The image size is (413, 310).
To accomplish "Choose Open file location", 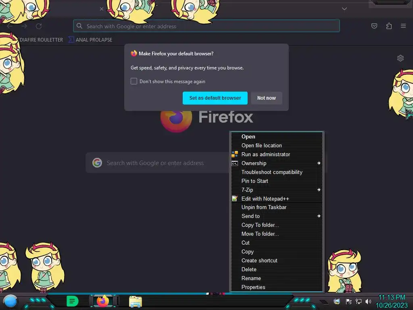I will [277, 145].
